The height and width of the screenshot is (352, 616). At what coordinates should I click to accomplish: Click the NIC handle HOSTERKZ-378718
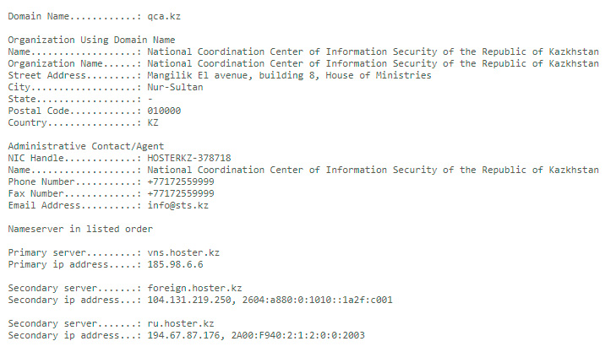tap(189, 158)
